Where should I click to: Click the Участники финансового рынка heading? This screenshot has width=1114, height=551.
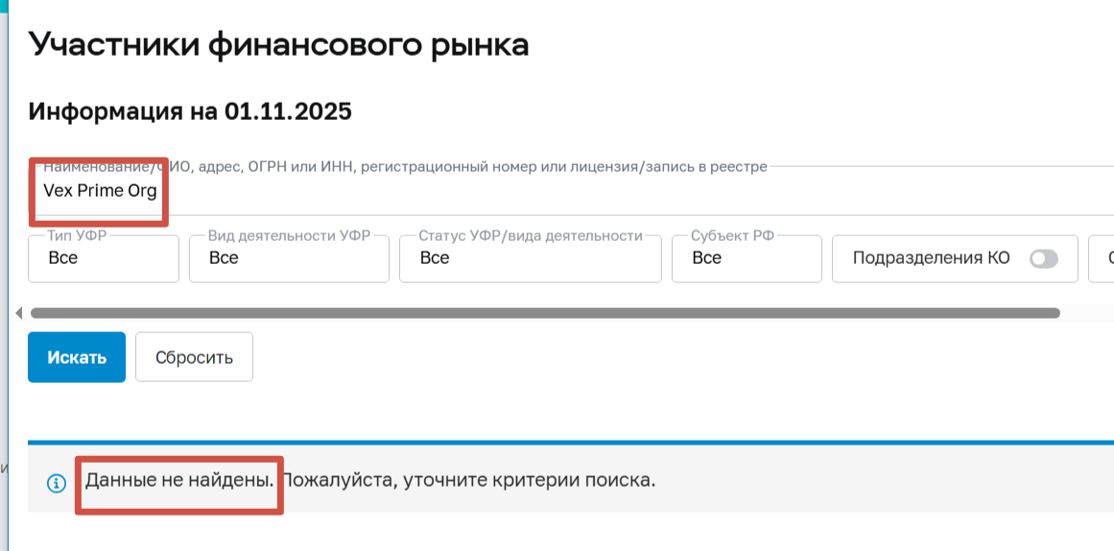pos(279,44)
